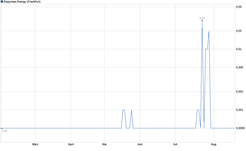This screenshot has height=151, width=246.
Task: Click the '0,01' price axis label
Action: 239,49
